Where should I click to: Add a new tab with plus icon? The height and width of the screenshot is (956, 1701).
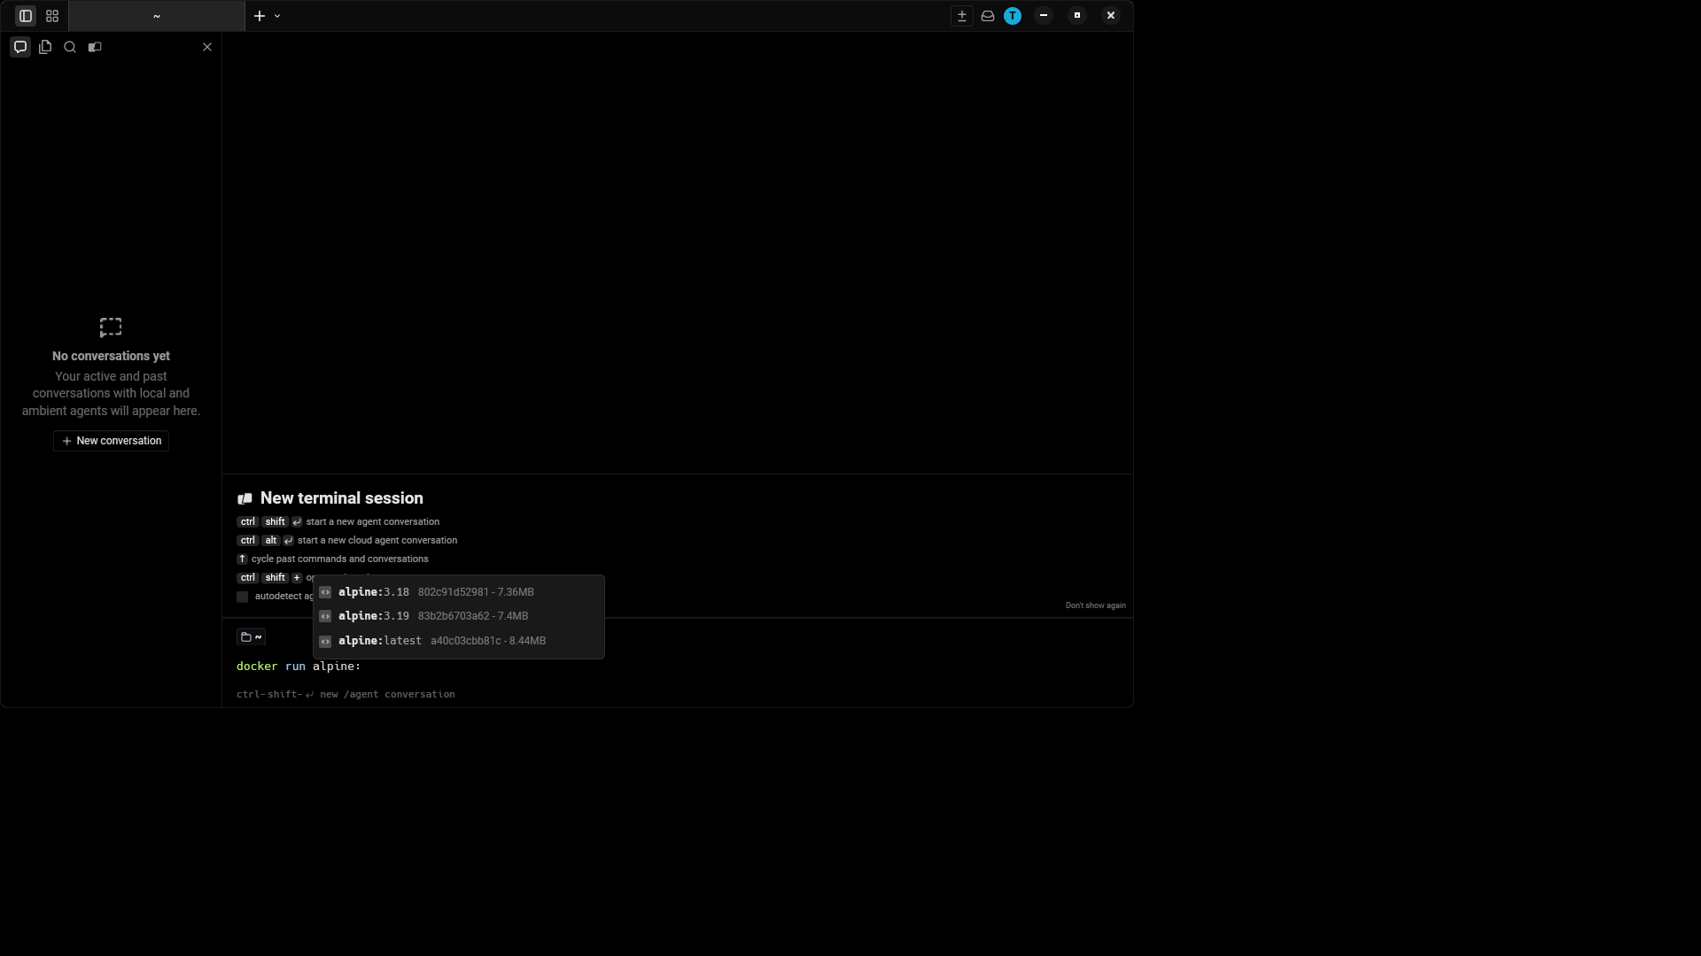tap(260, 16)
